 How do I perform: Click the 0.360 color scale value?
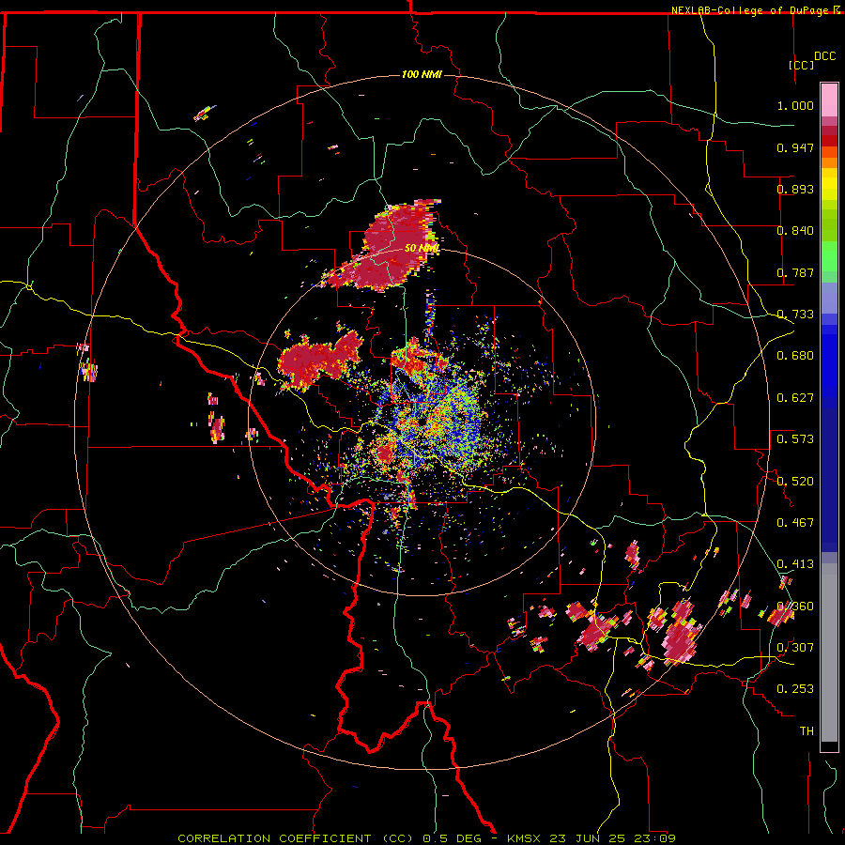tap(795, 607)
